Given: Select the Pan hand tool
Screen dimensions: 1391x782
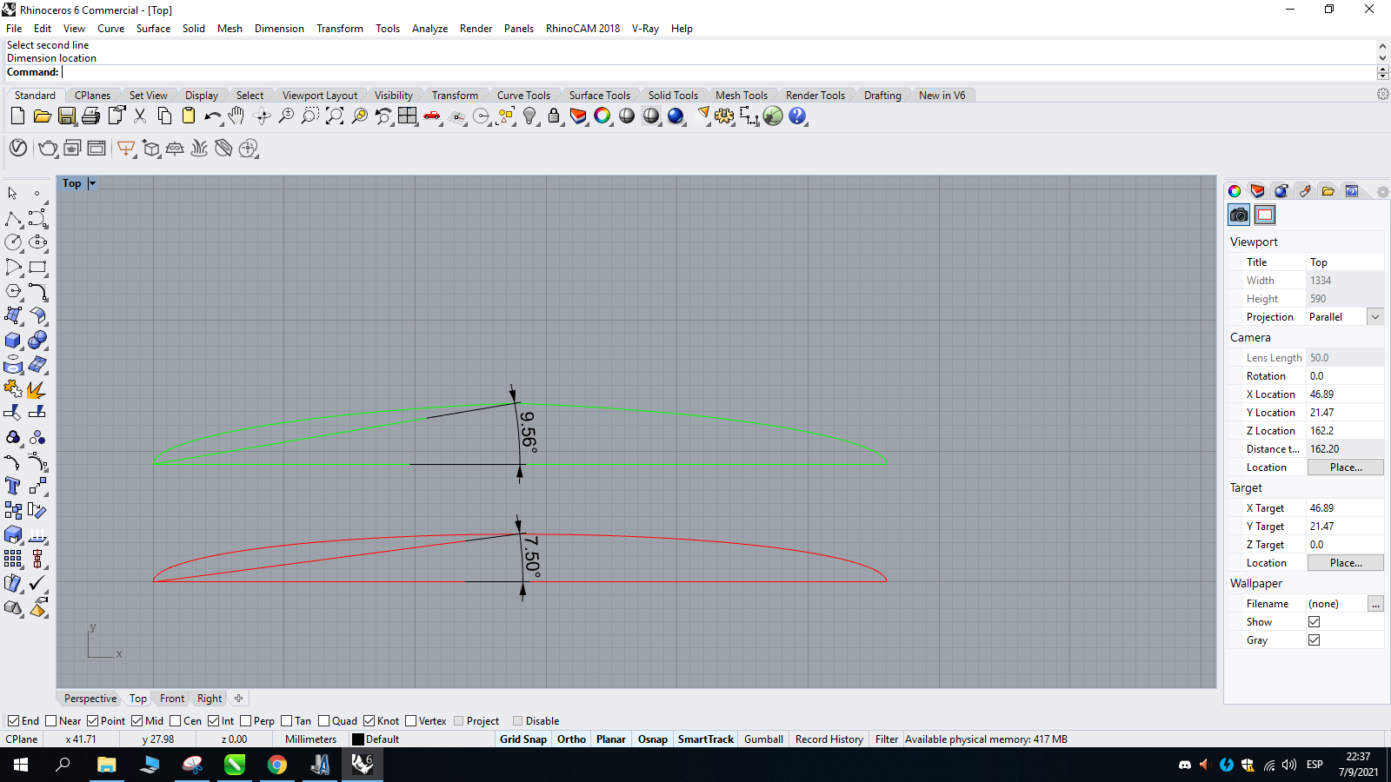Looking at the screenshot, I should 236,116.
